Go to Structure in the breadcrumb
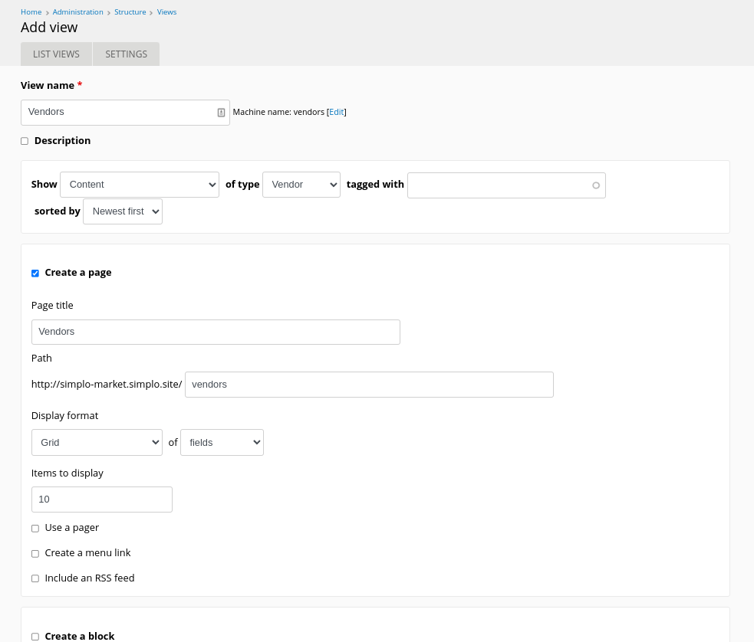 (130, 12)
